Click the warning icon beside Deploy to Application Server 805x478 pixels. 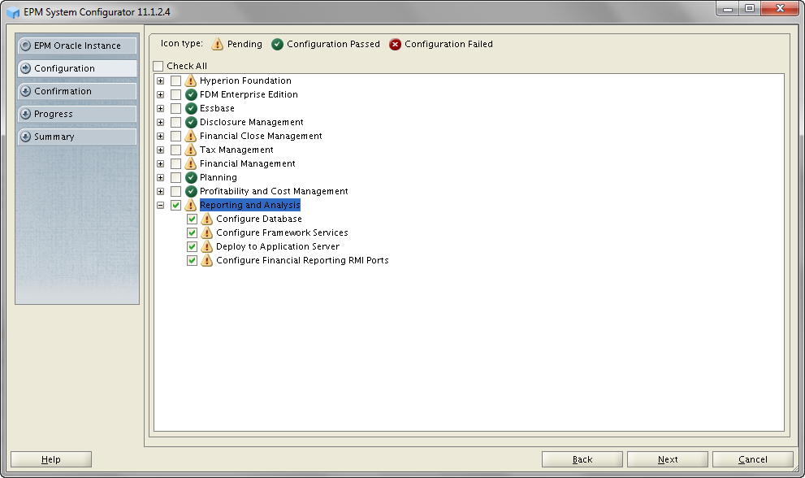(207, 246)
